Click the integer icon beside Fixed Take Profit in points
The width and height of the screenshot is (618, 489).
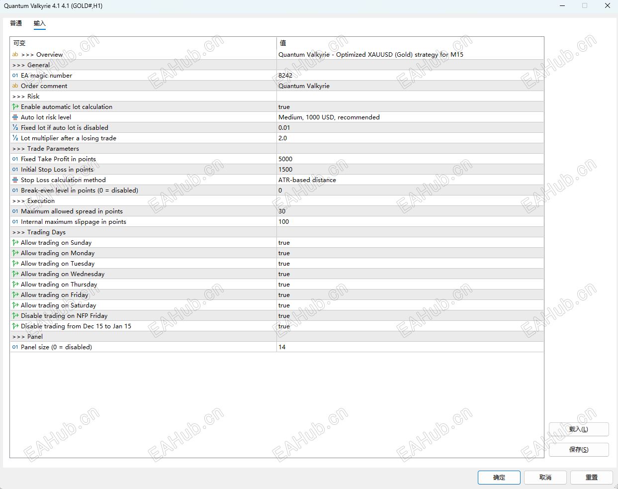[15, 159]
